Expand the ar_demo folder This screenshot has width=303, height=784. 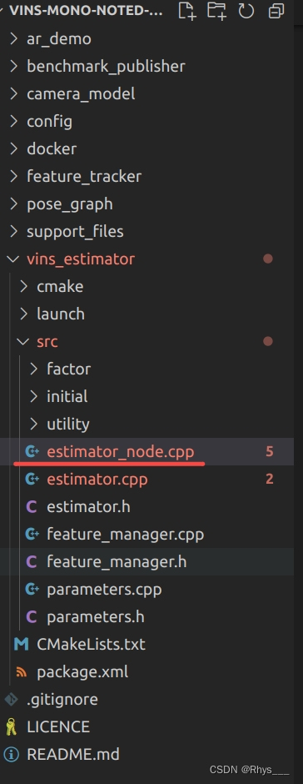point(59,39)
